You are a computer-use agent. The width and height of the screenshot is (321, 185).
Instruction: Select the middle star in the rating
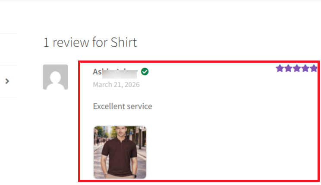[297, 68]
